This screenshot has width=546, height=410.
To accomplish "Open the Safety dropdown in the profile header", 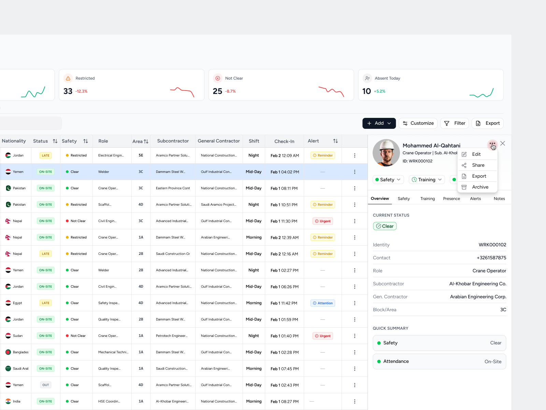I will pos(388,179).
